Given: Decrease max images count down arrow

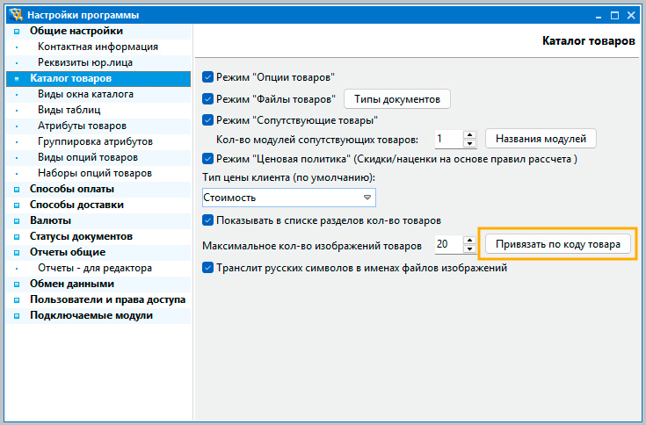Looking at the screenshot, I should 469,249.
